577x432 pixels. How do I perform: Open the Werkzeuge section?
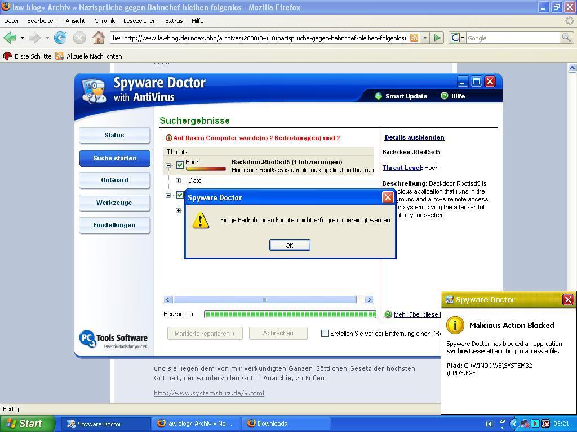114,202
